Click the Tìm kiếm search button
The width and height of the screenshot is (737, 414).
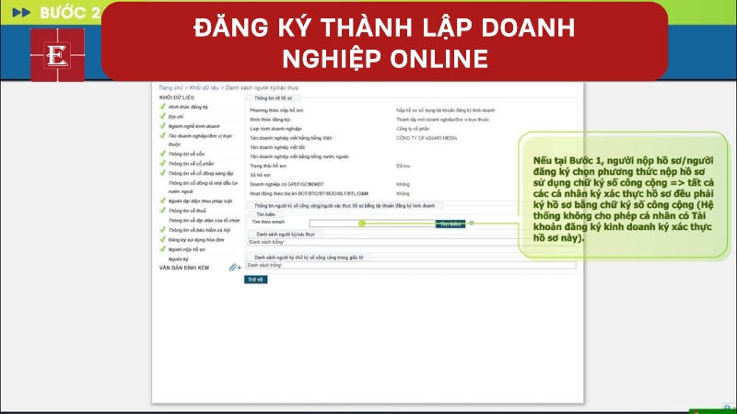(x=450, y=224)
